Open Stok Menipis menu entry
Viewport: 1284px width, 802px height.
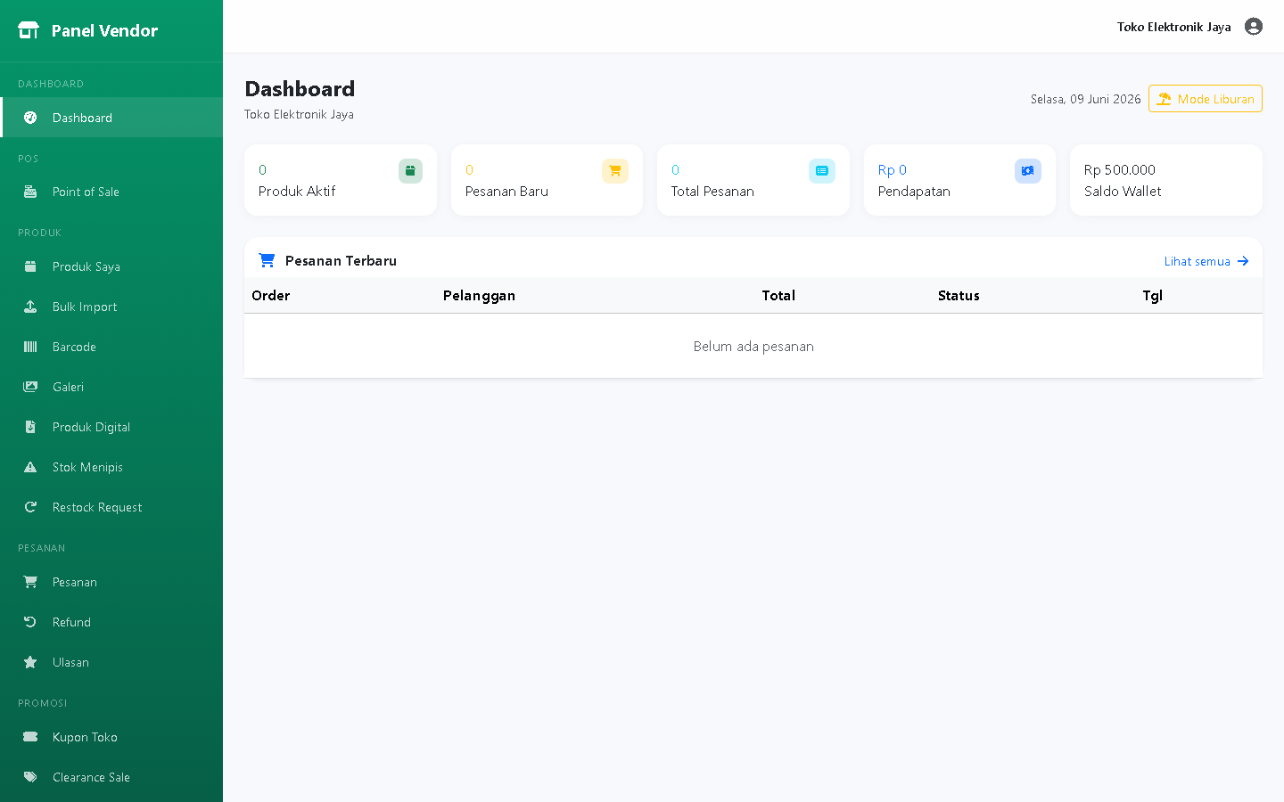click(x=111, y=467)
